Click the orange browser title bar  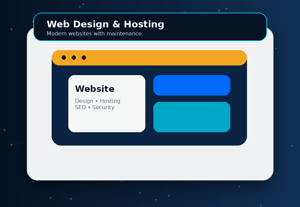pyautogui.click(x=149, y=58)
